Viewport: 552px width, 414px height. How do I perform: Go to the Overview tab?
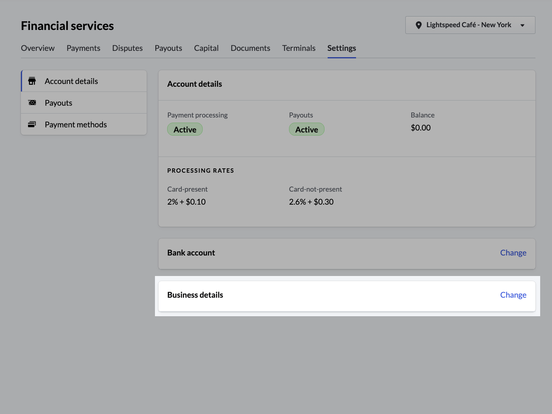(x=37, y=48)
